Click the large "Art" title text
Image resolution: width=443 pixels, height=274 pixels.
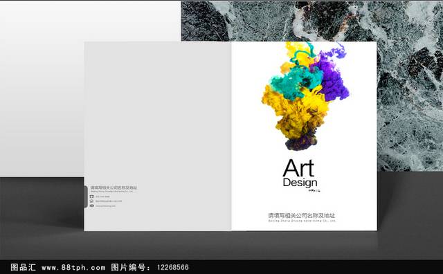tap(298, 167)
